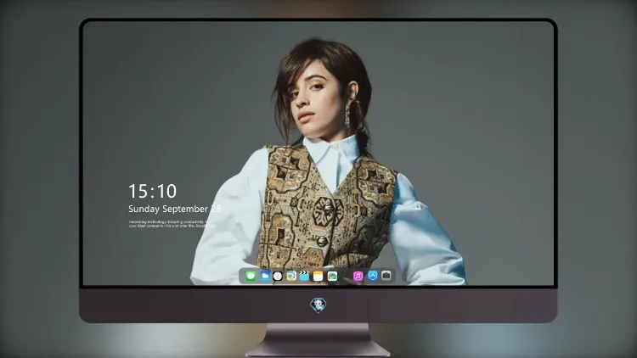Open the pink Music app in dock
Viewport: 637px width, 358px height.
point(358,277)
